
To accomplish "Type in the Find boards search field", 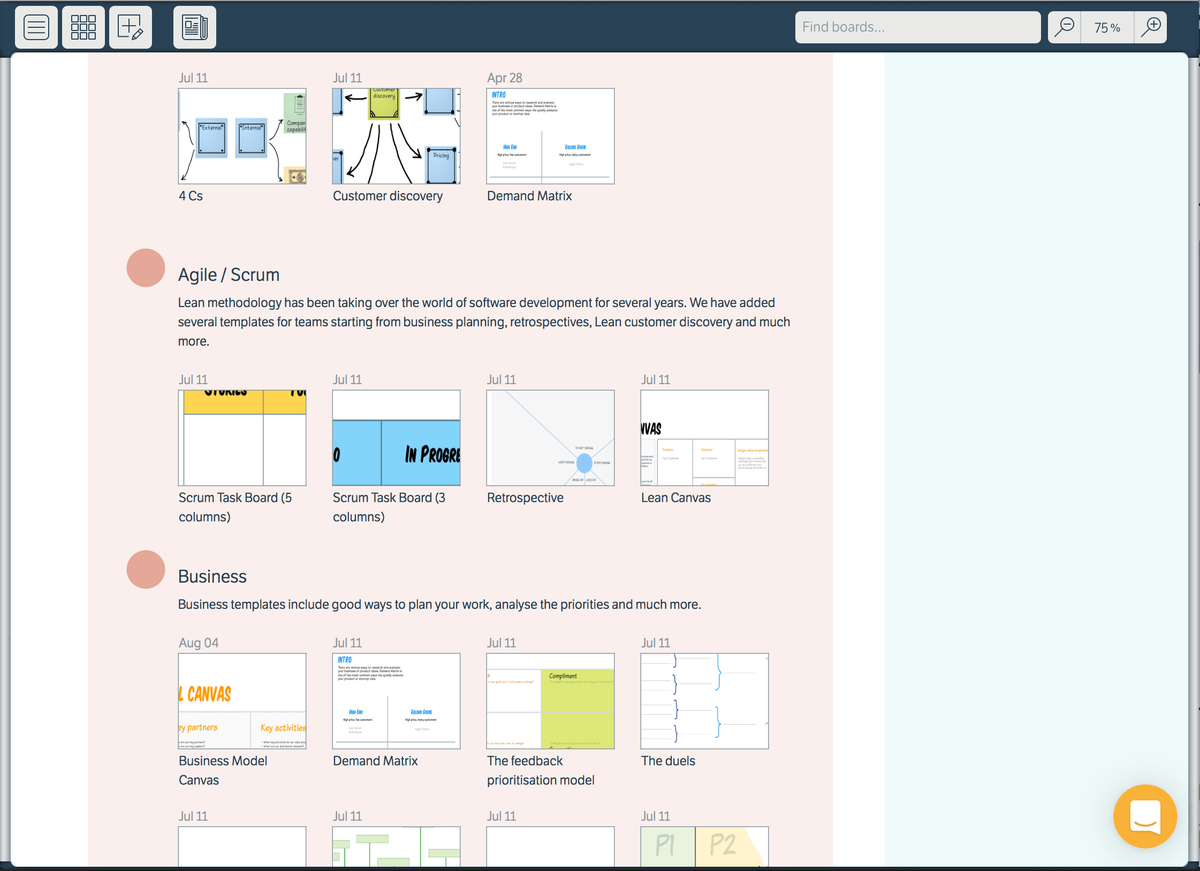I will pos(917,27).
